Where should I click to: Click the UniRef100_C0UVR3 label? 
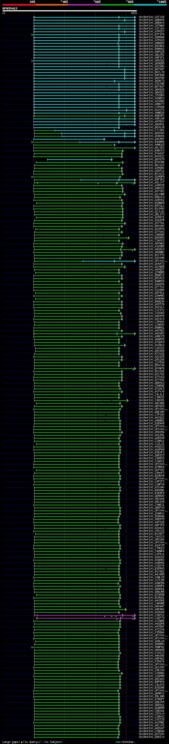tap(152, 313)
